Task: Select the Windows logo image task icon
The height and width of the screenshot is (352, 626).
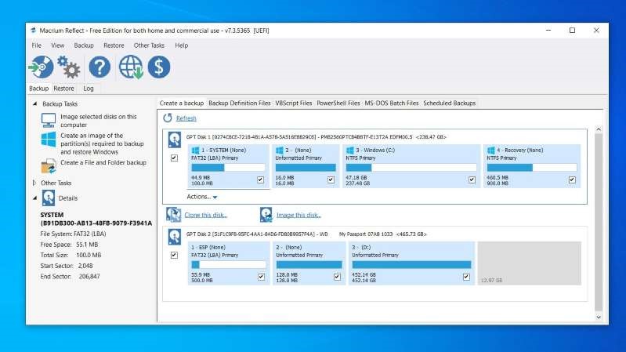Action: [49, 140]
